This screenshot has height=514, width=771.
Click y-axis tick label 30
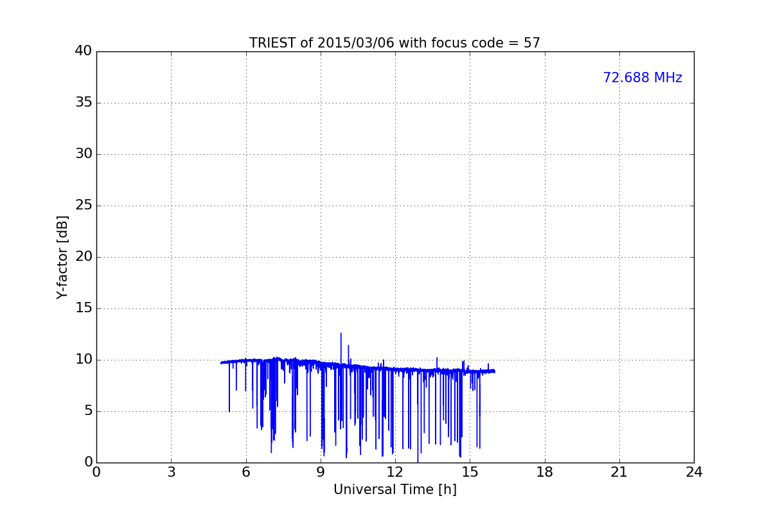coord(84,154)
